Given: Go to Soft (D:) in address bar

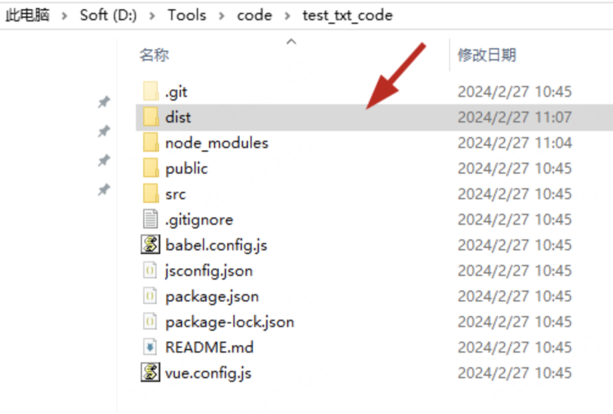Looking at the screenshot, I should point(108,16).
